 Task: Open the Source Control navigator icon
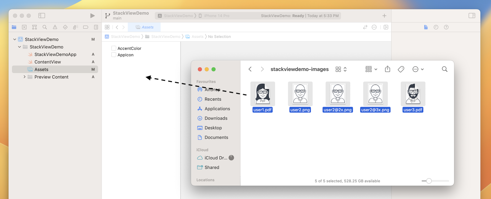(24, 27)
